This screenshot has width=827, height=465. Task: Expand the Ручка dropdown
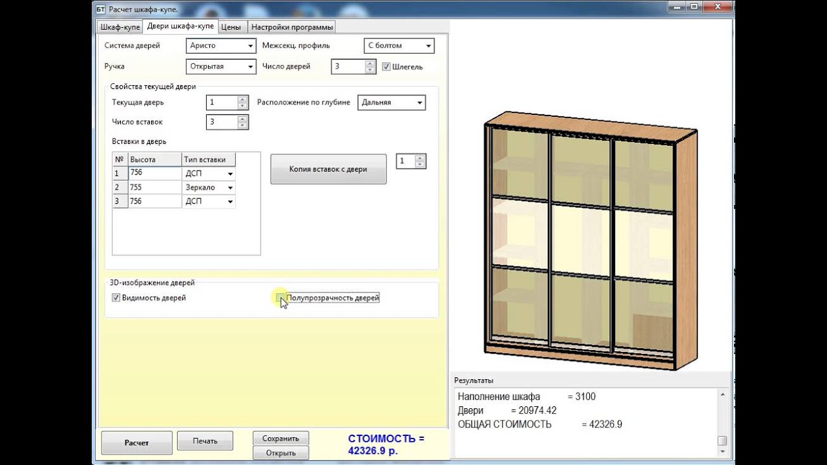click(221, 66)
